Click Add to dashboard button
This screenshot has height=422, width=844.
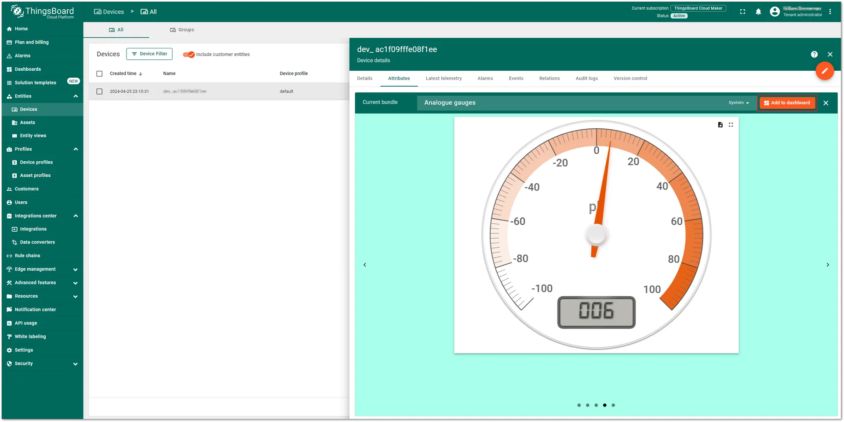click(x=787, y=103)
